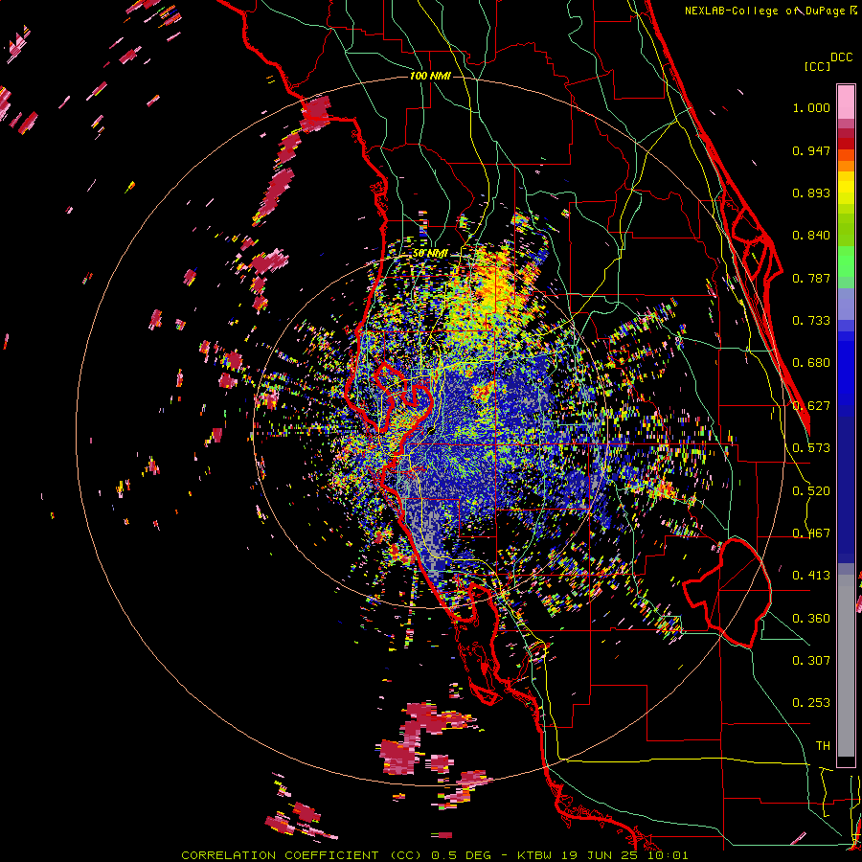Select the 0.360 legend value

tap(811, 619)
